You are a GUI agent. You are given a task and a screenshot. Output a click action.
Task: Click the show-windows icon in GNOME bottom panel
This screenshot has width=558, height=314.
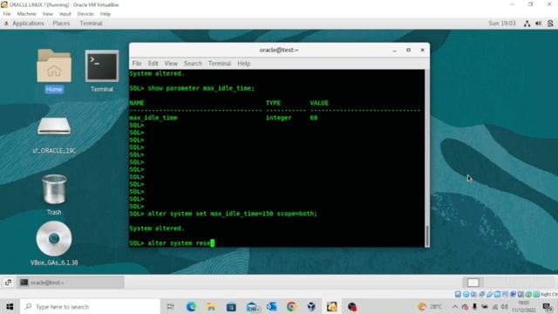(8, 283)
